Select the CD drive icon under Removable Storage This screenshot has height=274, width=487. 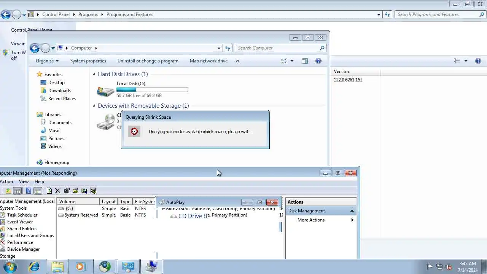coord(105,122)
